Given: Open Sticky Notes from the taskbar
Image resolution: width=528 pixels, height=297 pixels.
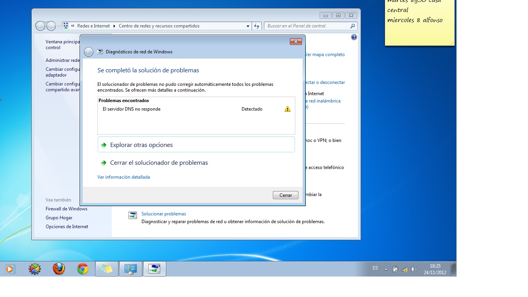Looking at the screenshot, I should point(106,269).
